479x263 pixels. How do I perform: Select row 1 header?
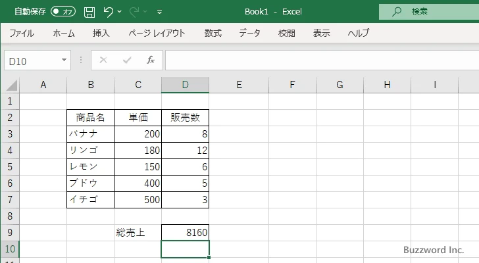point(10,101)
